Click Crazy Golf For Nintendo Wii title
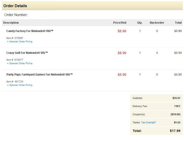Screen dimensions: 184x142 (27, 53)
